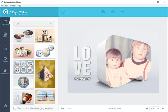This screenshot has width=168, height=112.
Task: Click the Save icon in top toolbar
Action: click(103, 12)
